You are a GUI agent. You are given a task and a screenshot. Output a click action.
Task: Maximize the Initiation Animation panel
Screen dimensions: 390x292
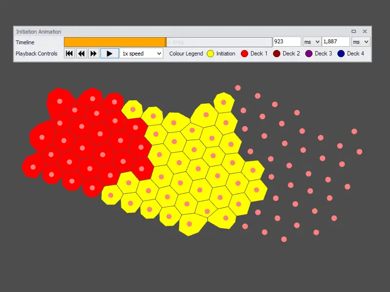pyautogui.click(x=354, y=31)
